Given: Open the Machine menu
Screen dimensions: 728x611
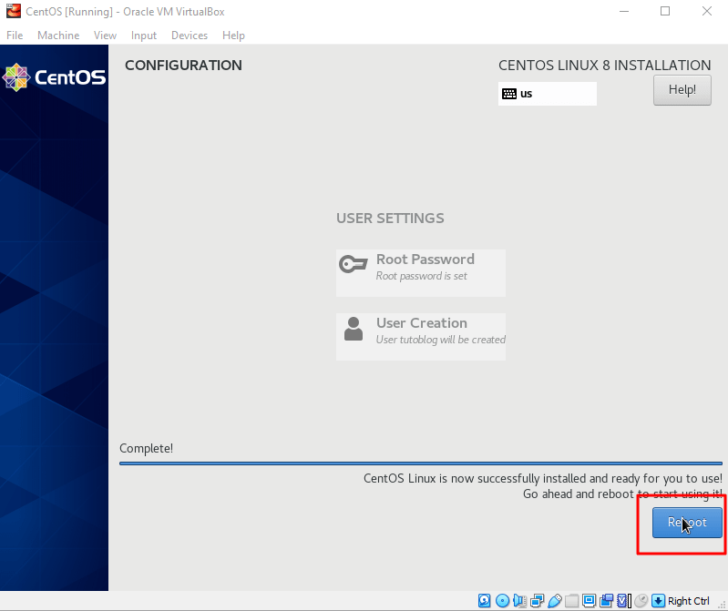Looking at the screenshot, I should pos(58,36).
